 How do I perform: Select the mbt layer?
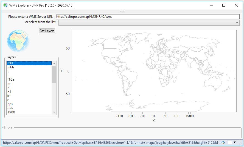coord(29,63)
